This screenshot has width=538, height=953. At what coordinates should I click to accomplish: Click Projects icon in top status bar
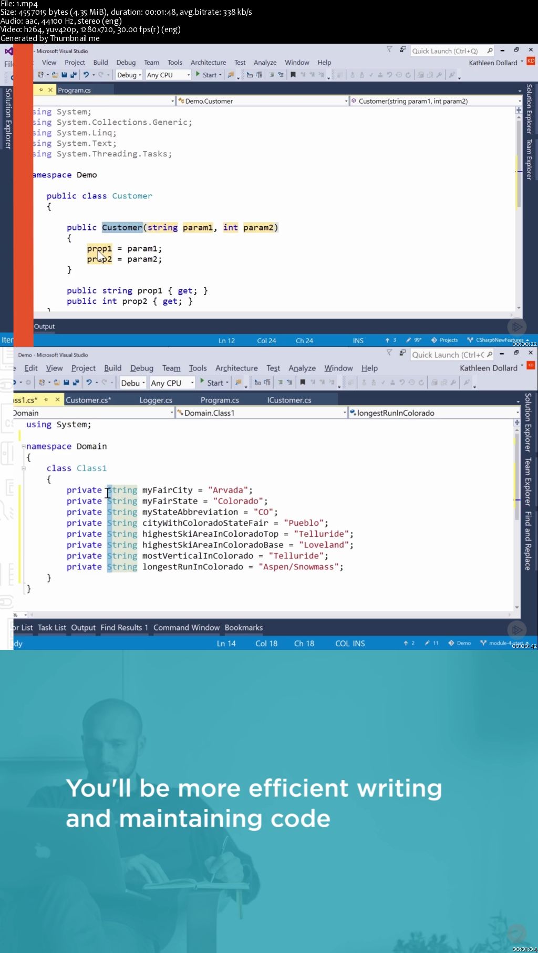pos(434,340)
